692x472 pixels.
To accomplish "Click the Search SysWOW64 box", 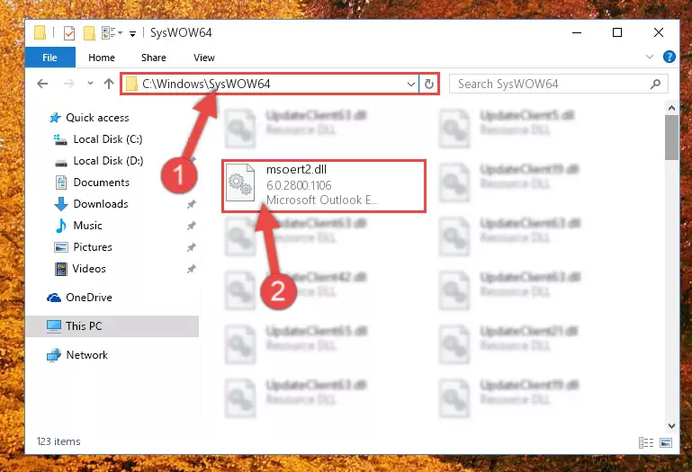I will [x=558, y=84].
